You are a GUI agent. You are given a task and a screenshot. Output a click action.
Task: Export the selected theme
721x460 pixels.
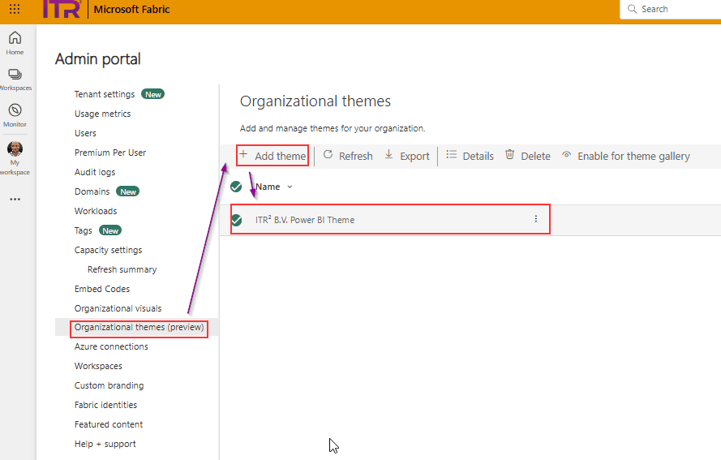coord(406,156)
